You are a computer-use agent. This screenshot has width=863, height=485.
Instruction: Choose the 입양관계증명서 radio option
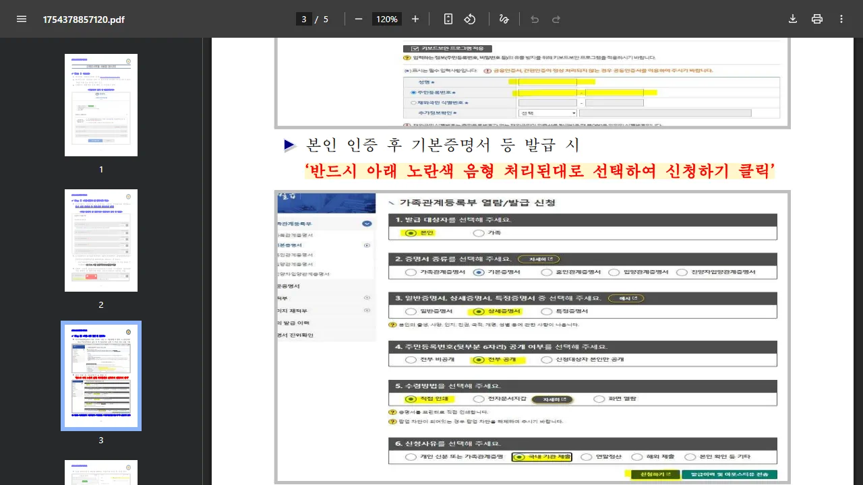click(614, 272)
